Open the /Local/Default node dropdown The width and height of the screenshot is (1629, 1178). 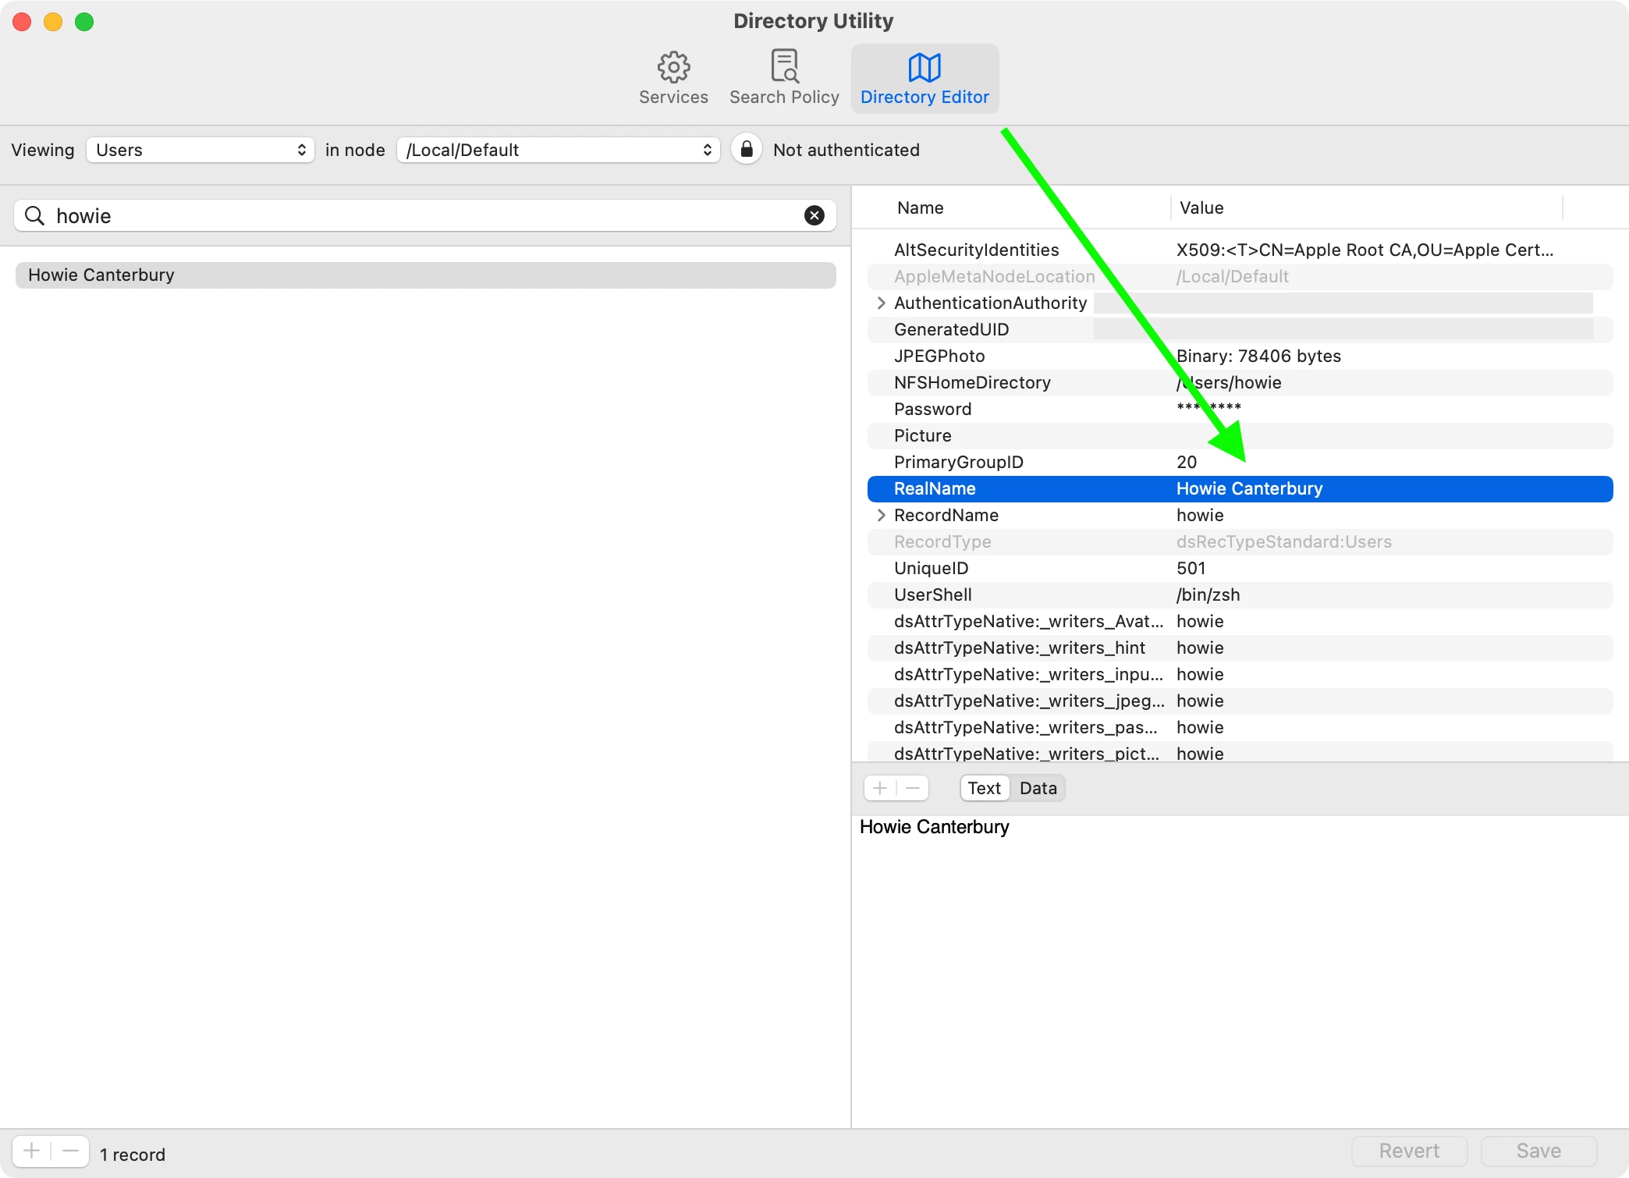559,150
